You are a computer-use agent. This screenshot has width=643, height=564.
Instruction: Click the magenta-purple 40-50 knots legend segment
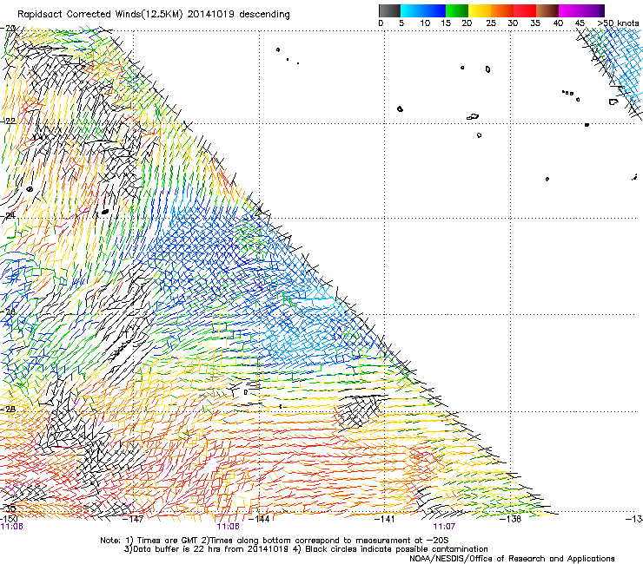coord(581,10)
